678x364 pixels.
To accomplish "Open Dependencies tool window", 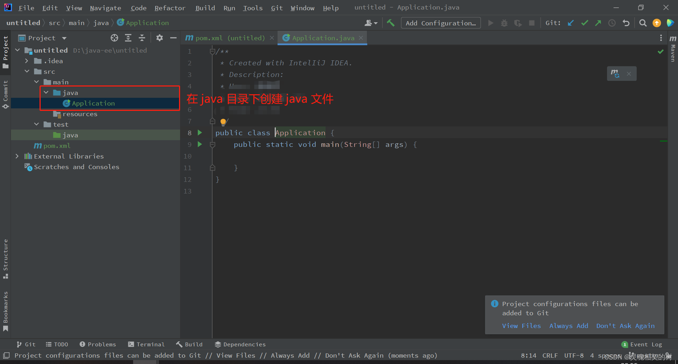I will click(240, 344).
